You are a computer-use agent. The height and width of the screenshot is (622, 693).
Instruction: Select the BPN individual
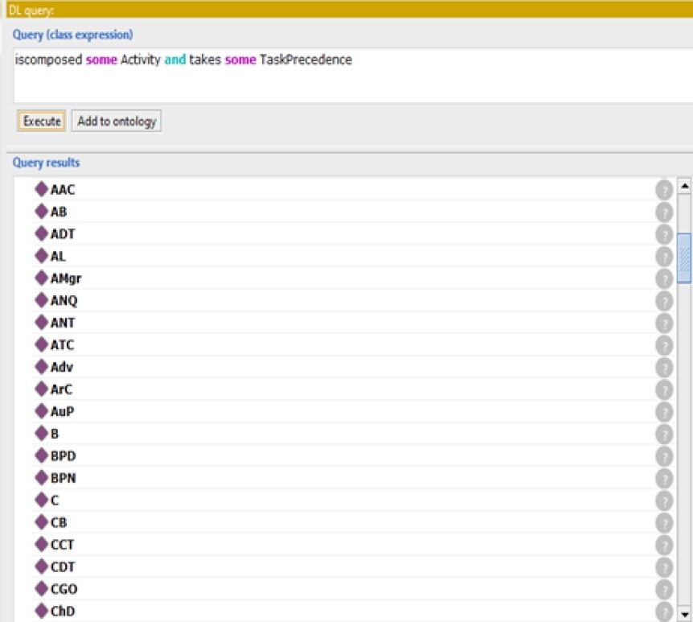pos(63,478)
